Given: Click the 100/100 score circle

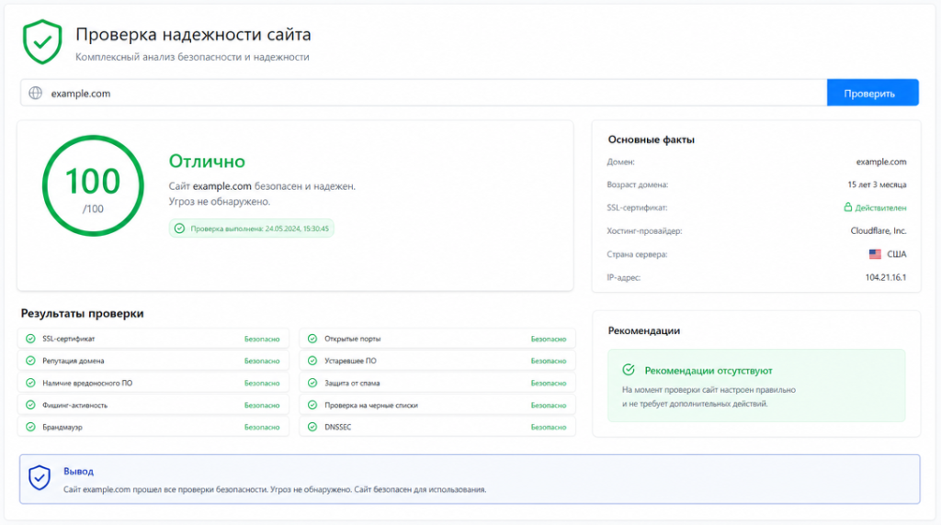Looking at the screenshot, I should [93, 185].
